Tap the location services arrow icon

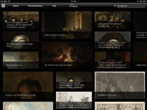(x=138, y=1)
